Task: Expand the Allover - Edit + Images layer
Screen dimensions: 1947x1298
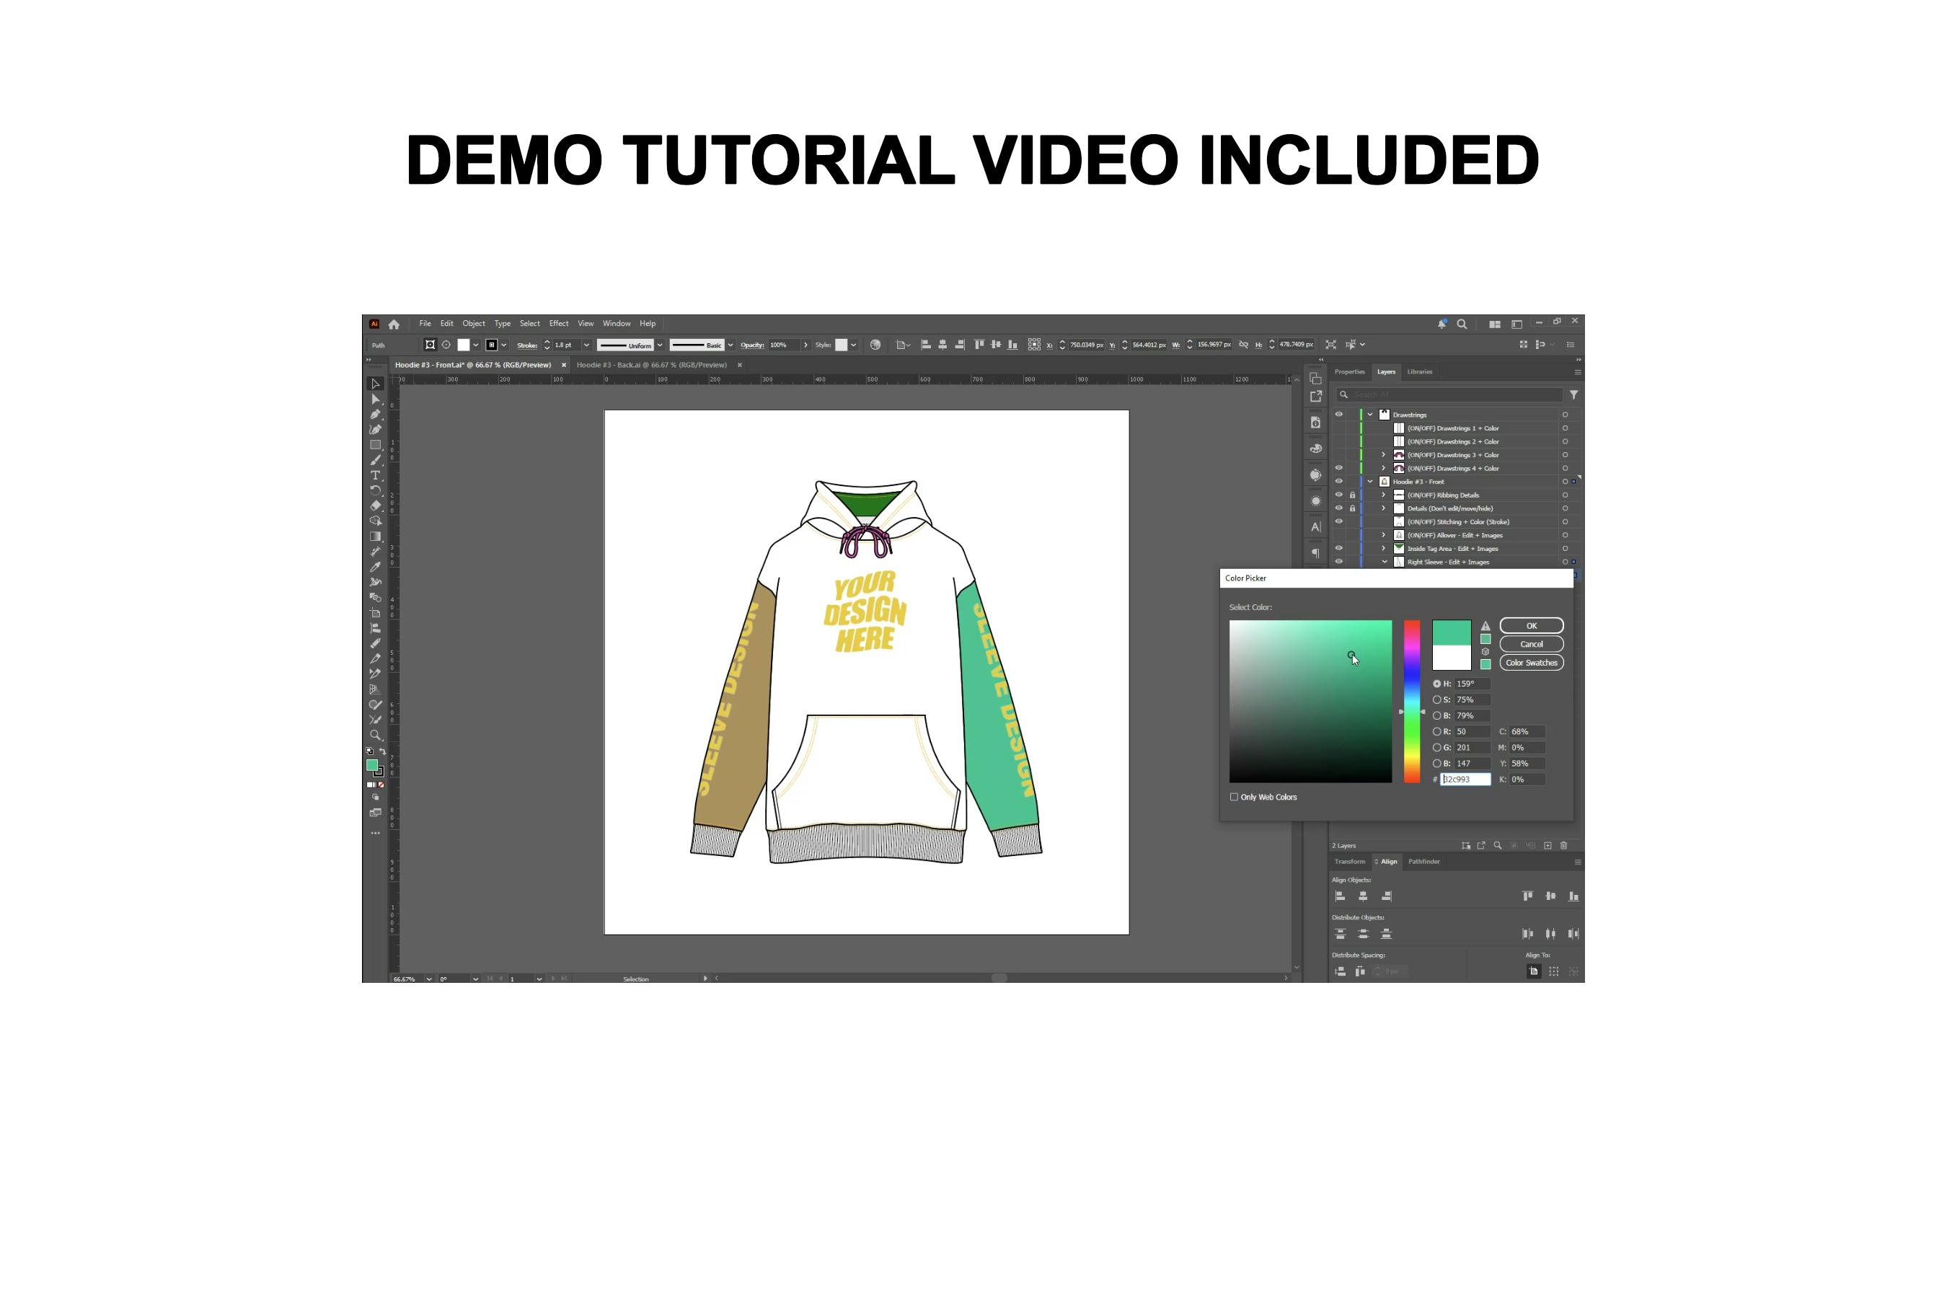Action: point(1383,536)
